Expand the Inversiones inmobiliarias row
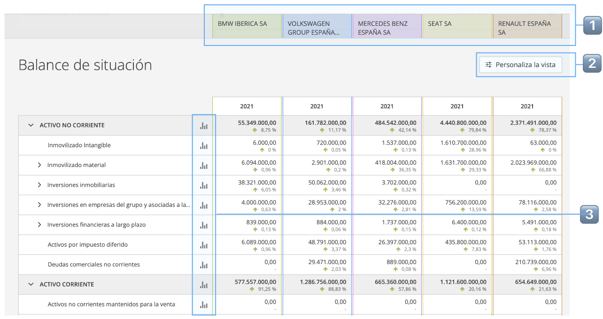603x319 pixels. (x=39, y=185)
